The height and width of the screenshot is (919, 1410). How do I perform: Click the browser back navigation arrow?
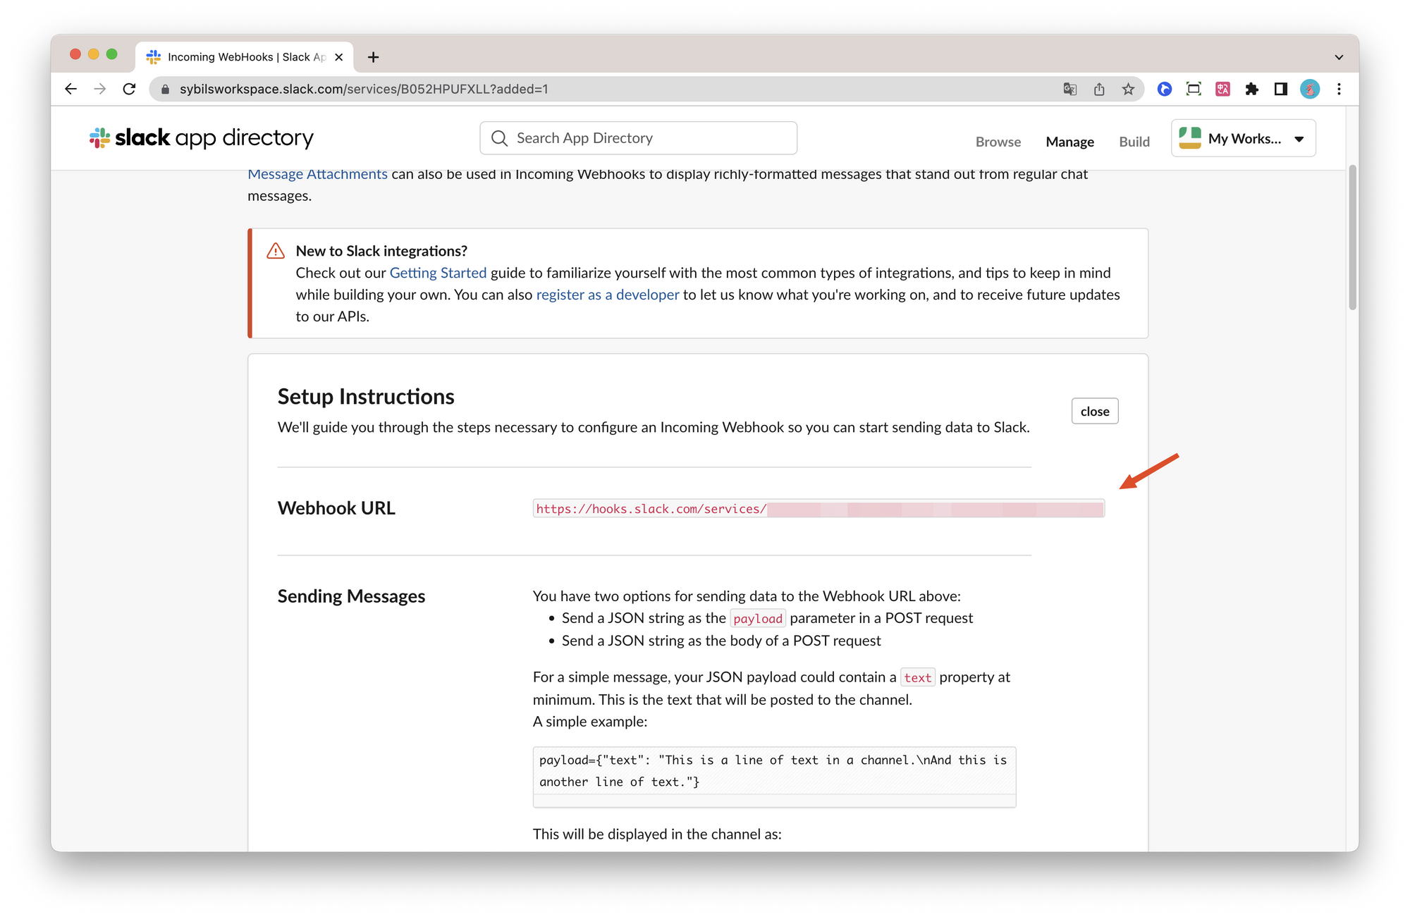click(x=70, y=90)
